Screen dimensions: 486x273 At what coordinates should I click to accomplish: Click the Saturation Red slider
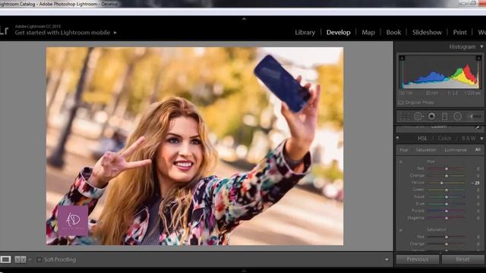(x=447, y=237)
